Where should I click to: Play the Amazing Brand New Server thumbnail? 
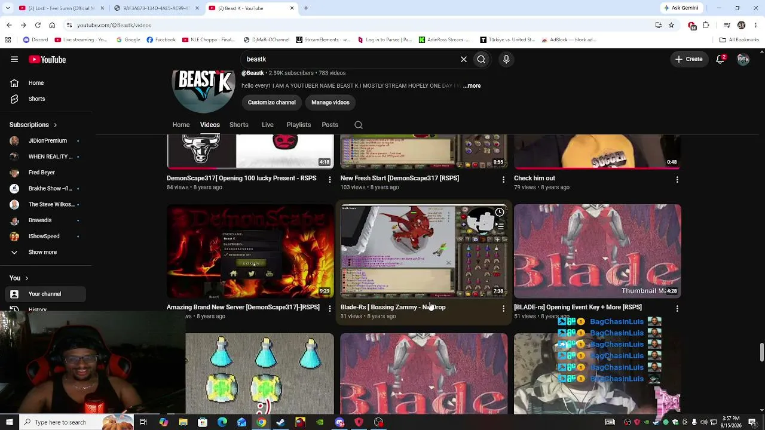[x=250, y=251]
